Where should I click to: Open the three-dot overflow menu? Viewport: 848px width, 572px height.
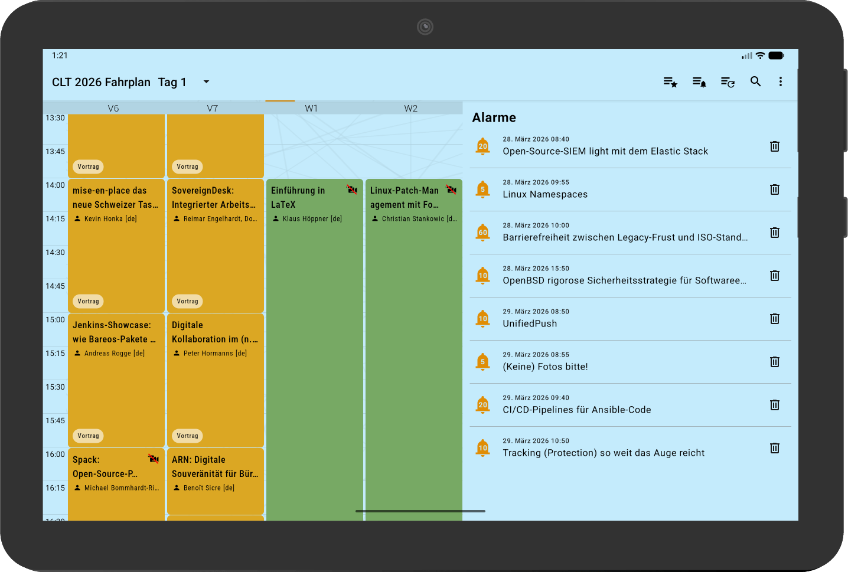click(780, 82)
